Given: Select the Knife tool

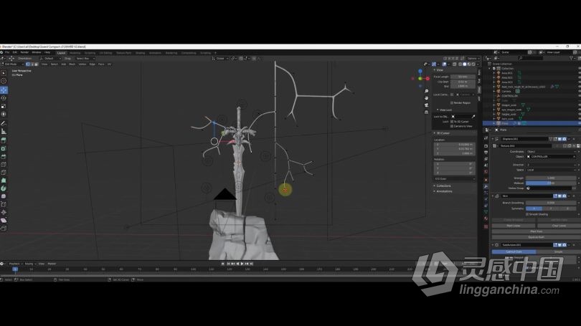Looking at the screenshot, I should [x=4, y=173].
